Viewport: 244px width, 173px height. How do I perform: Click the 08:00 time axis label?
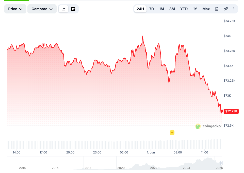click(178, 152)
